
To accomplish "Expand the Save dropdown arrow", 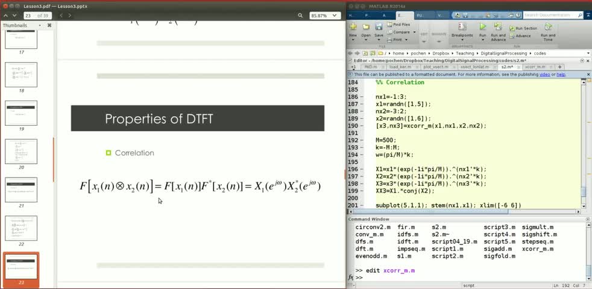I will click(x=379, y=40).
